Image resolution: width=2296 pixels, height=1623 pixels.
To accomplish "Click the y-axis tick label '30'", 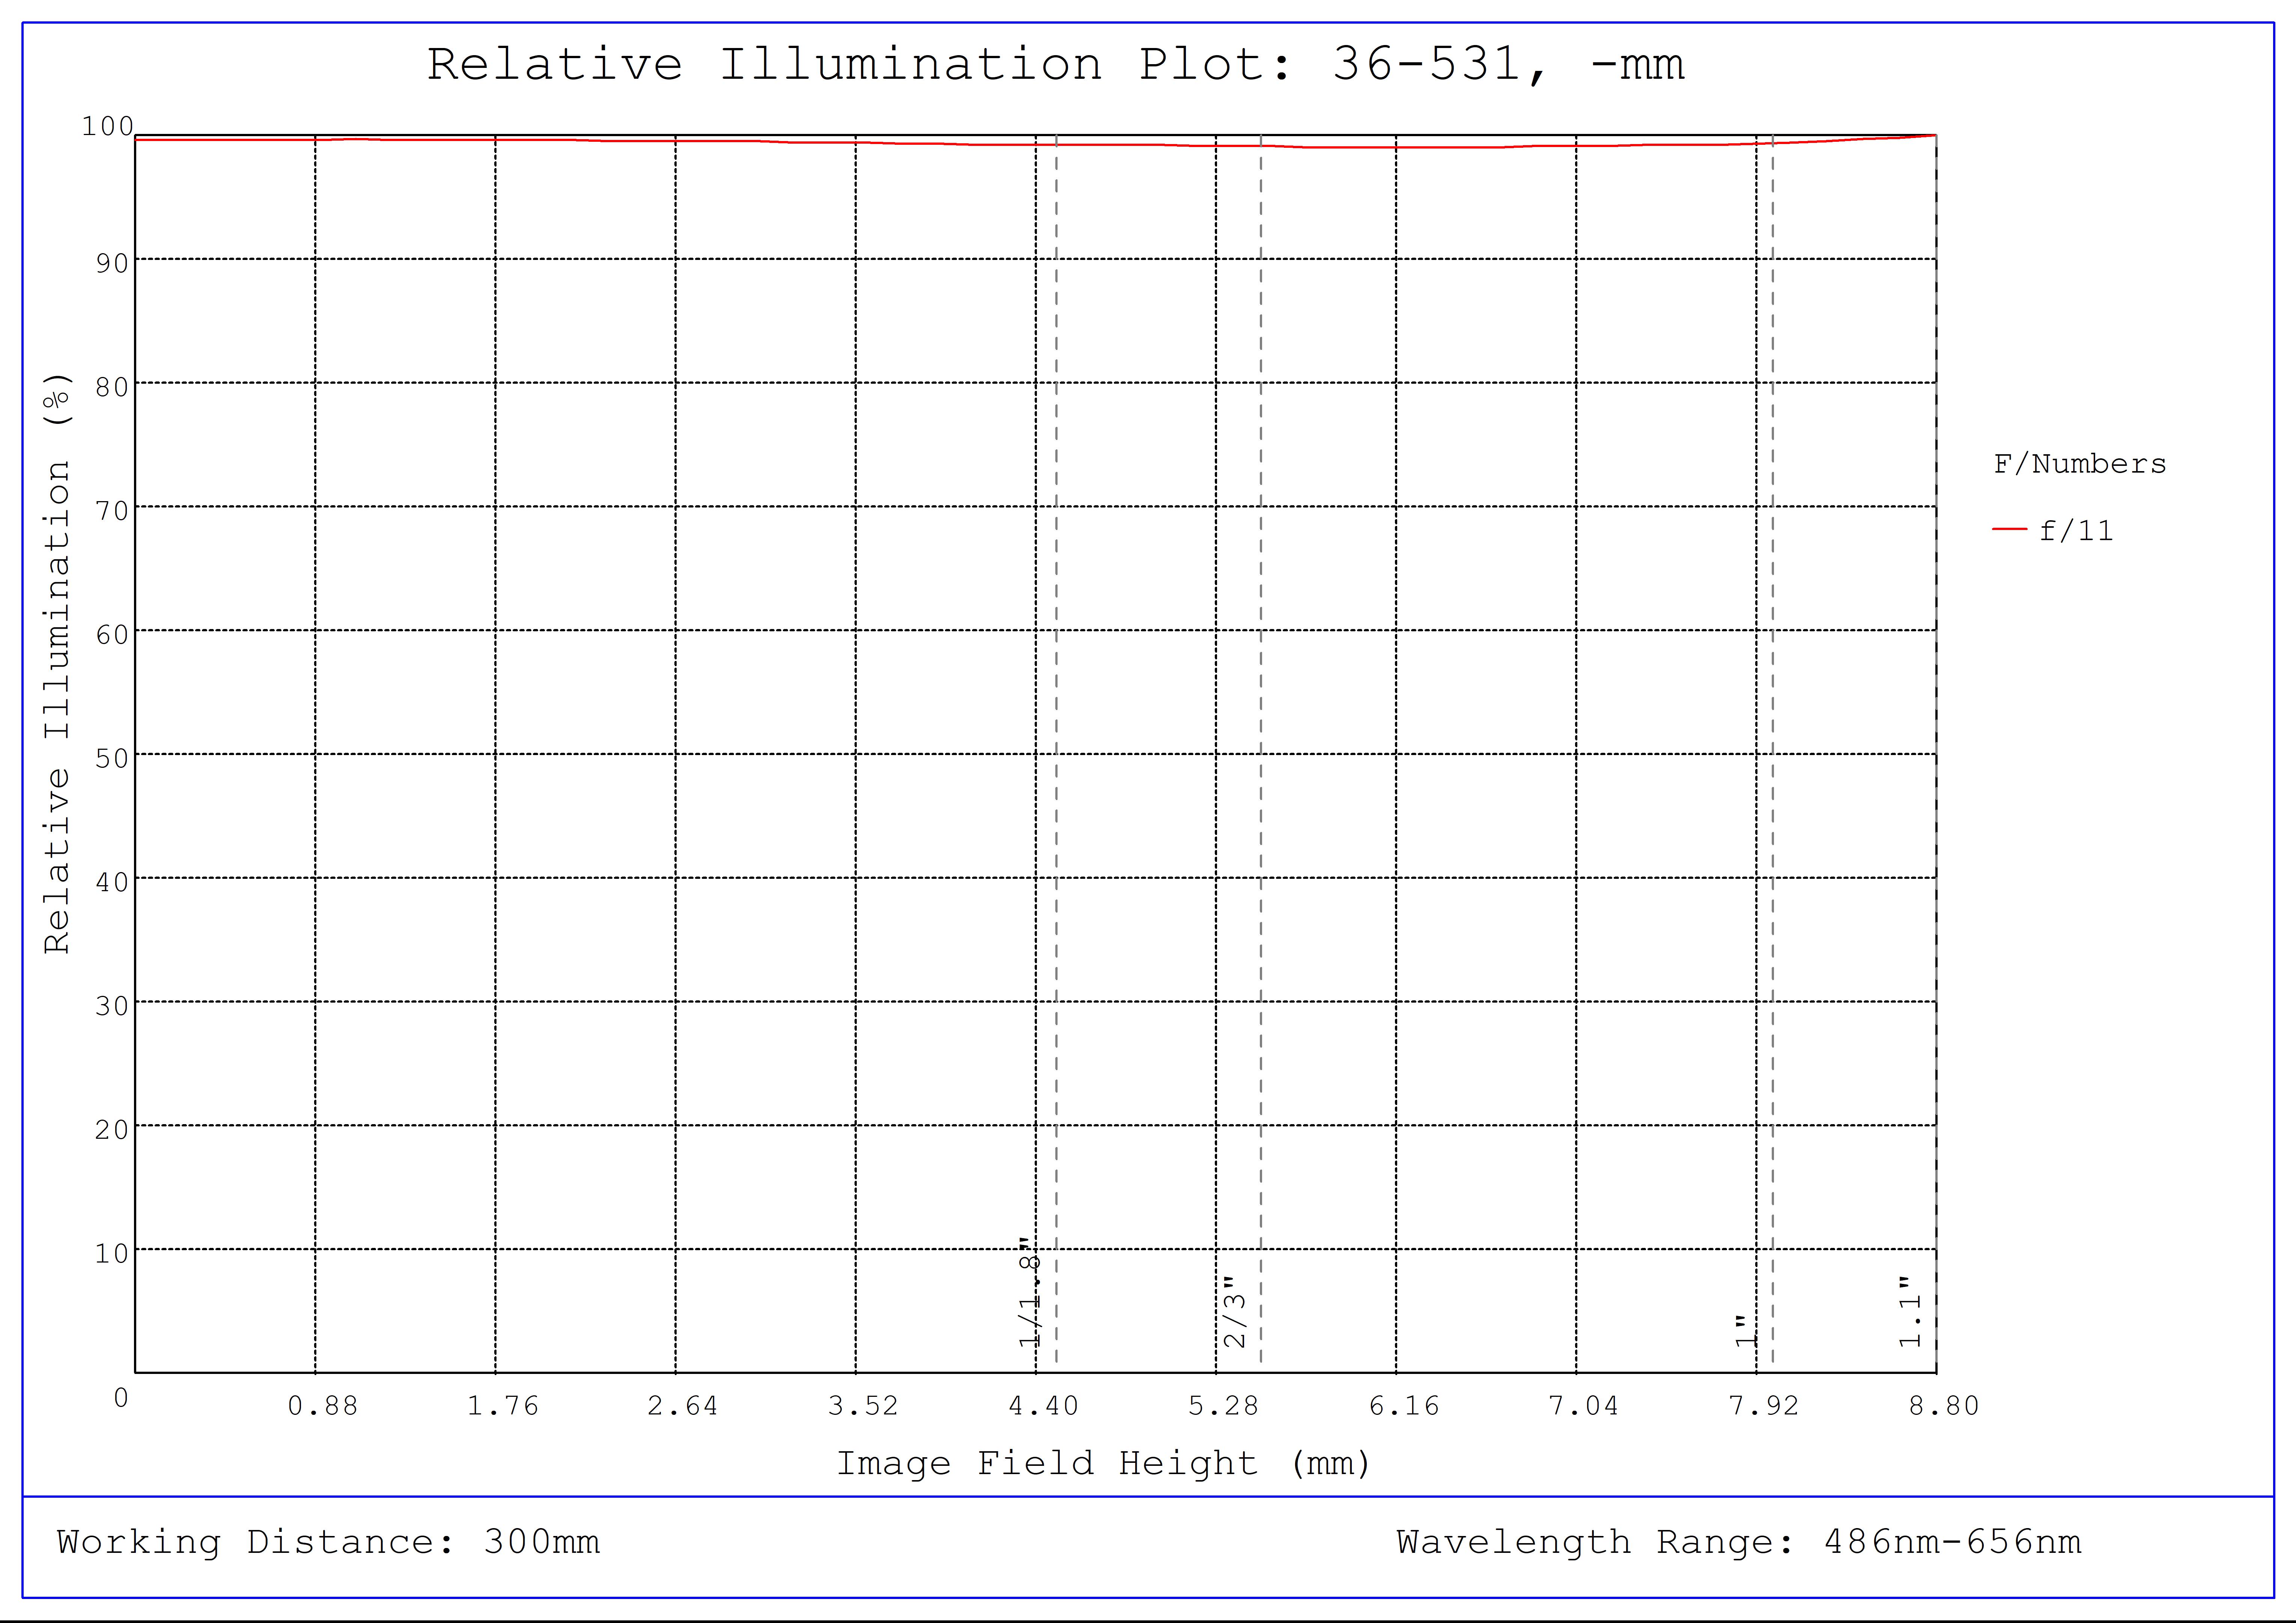I will pyautogui.click(x=112, y=1006).
